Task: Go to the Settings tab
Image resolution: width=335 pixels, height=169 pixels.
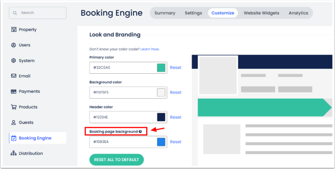Action: click(193, 13)
